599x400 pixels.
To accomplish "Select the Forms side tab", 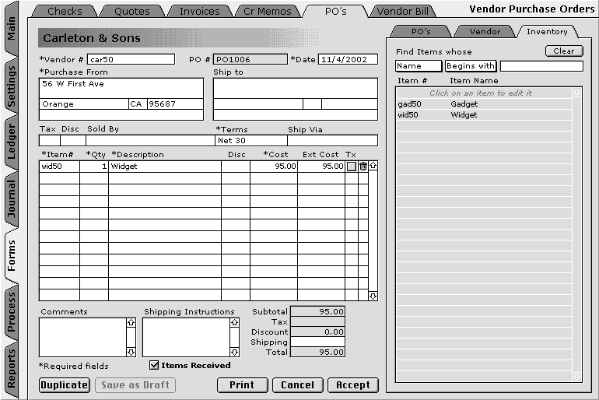I will coord(12,256).
